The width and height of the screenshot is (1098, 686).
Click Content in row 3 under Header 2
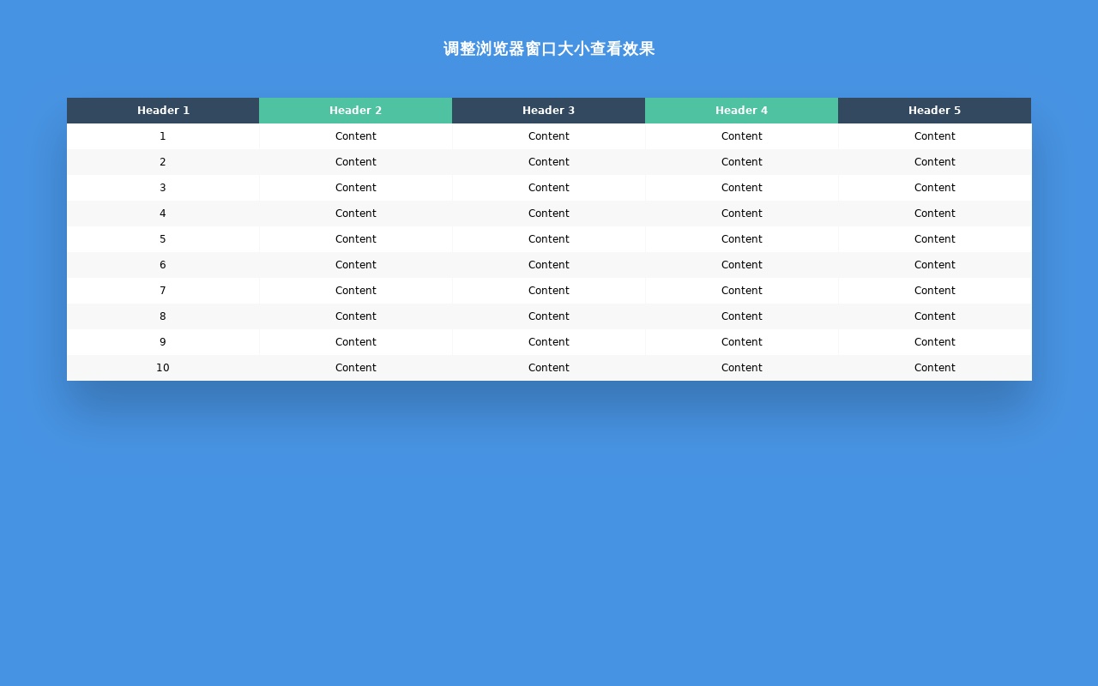pyautogui.click(x=356, y=188)
